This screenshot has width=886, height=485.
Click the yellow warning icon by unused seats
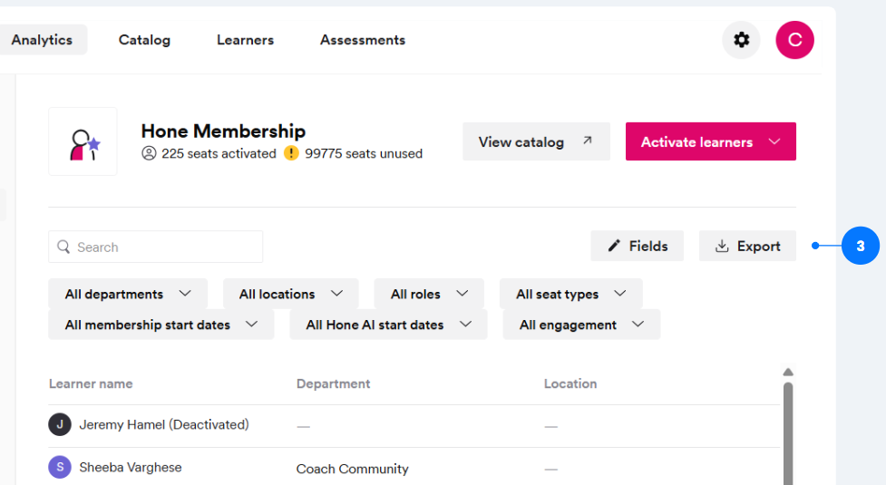click(291, 153)
